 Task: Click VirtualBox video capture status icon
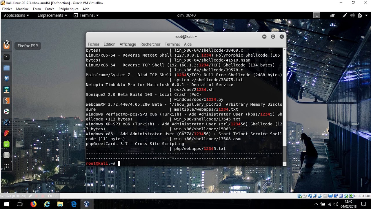pos(336,196)
